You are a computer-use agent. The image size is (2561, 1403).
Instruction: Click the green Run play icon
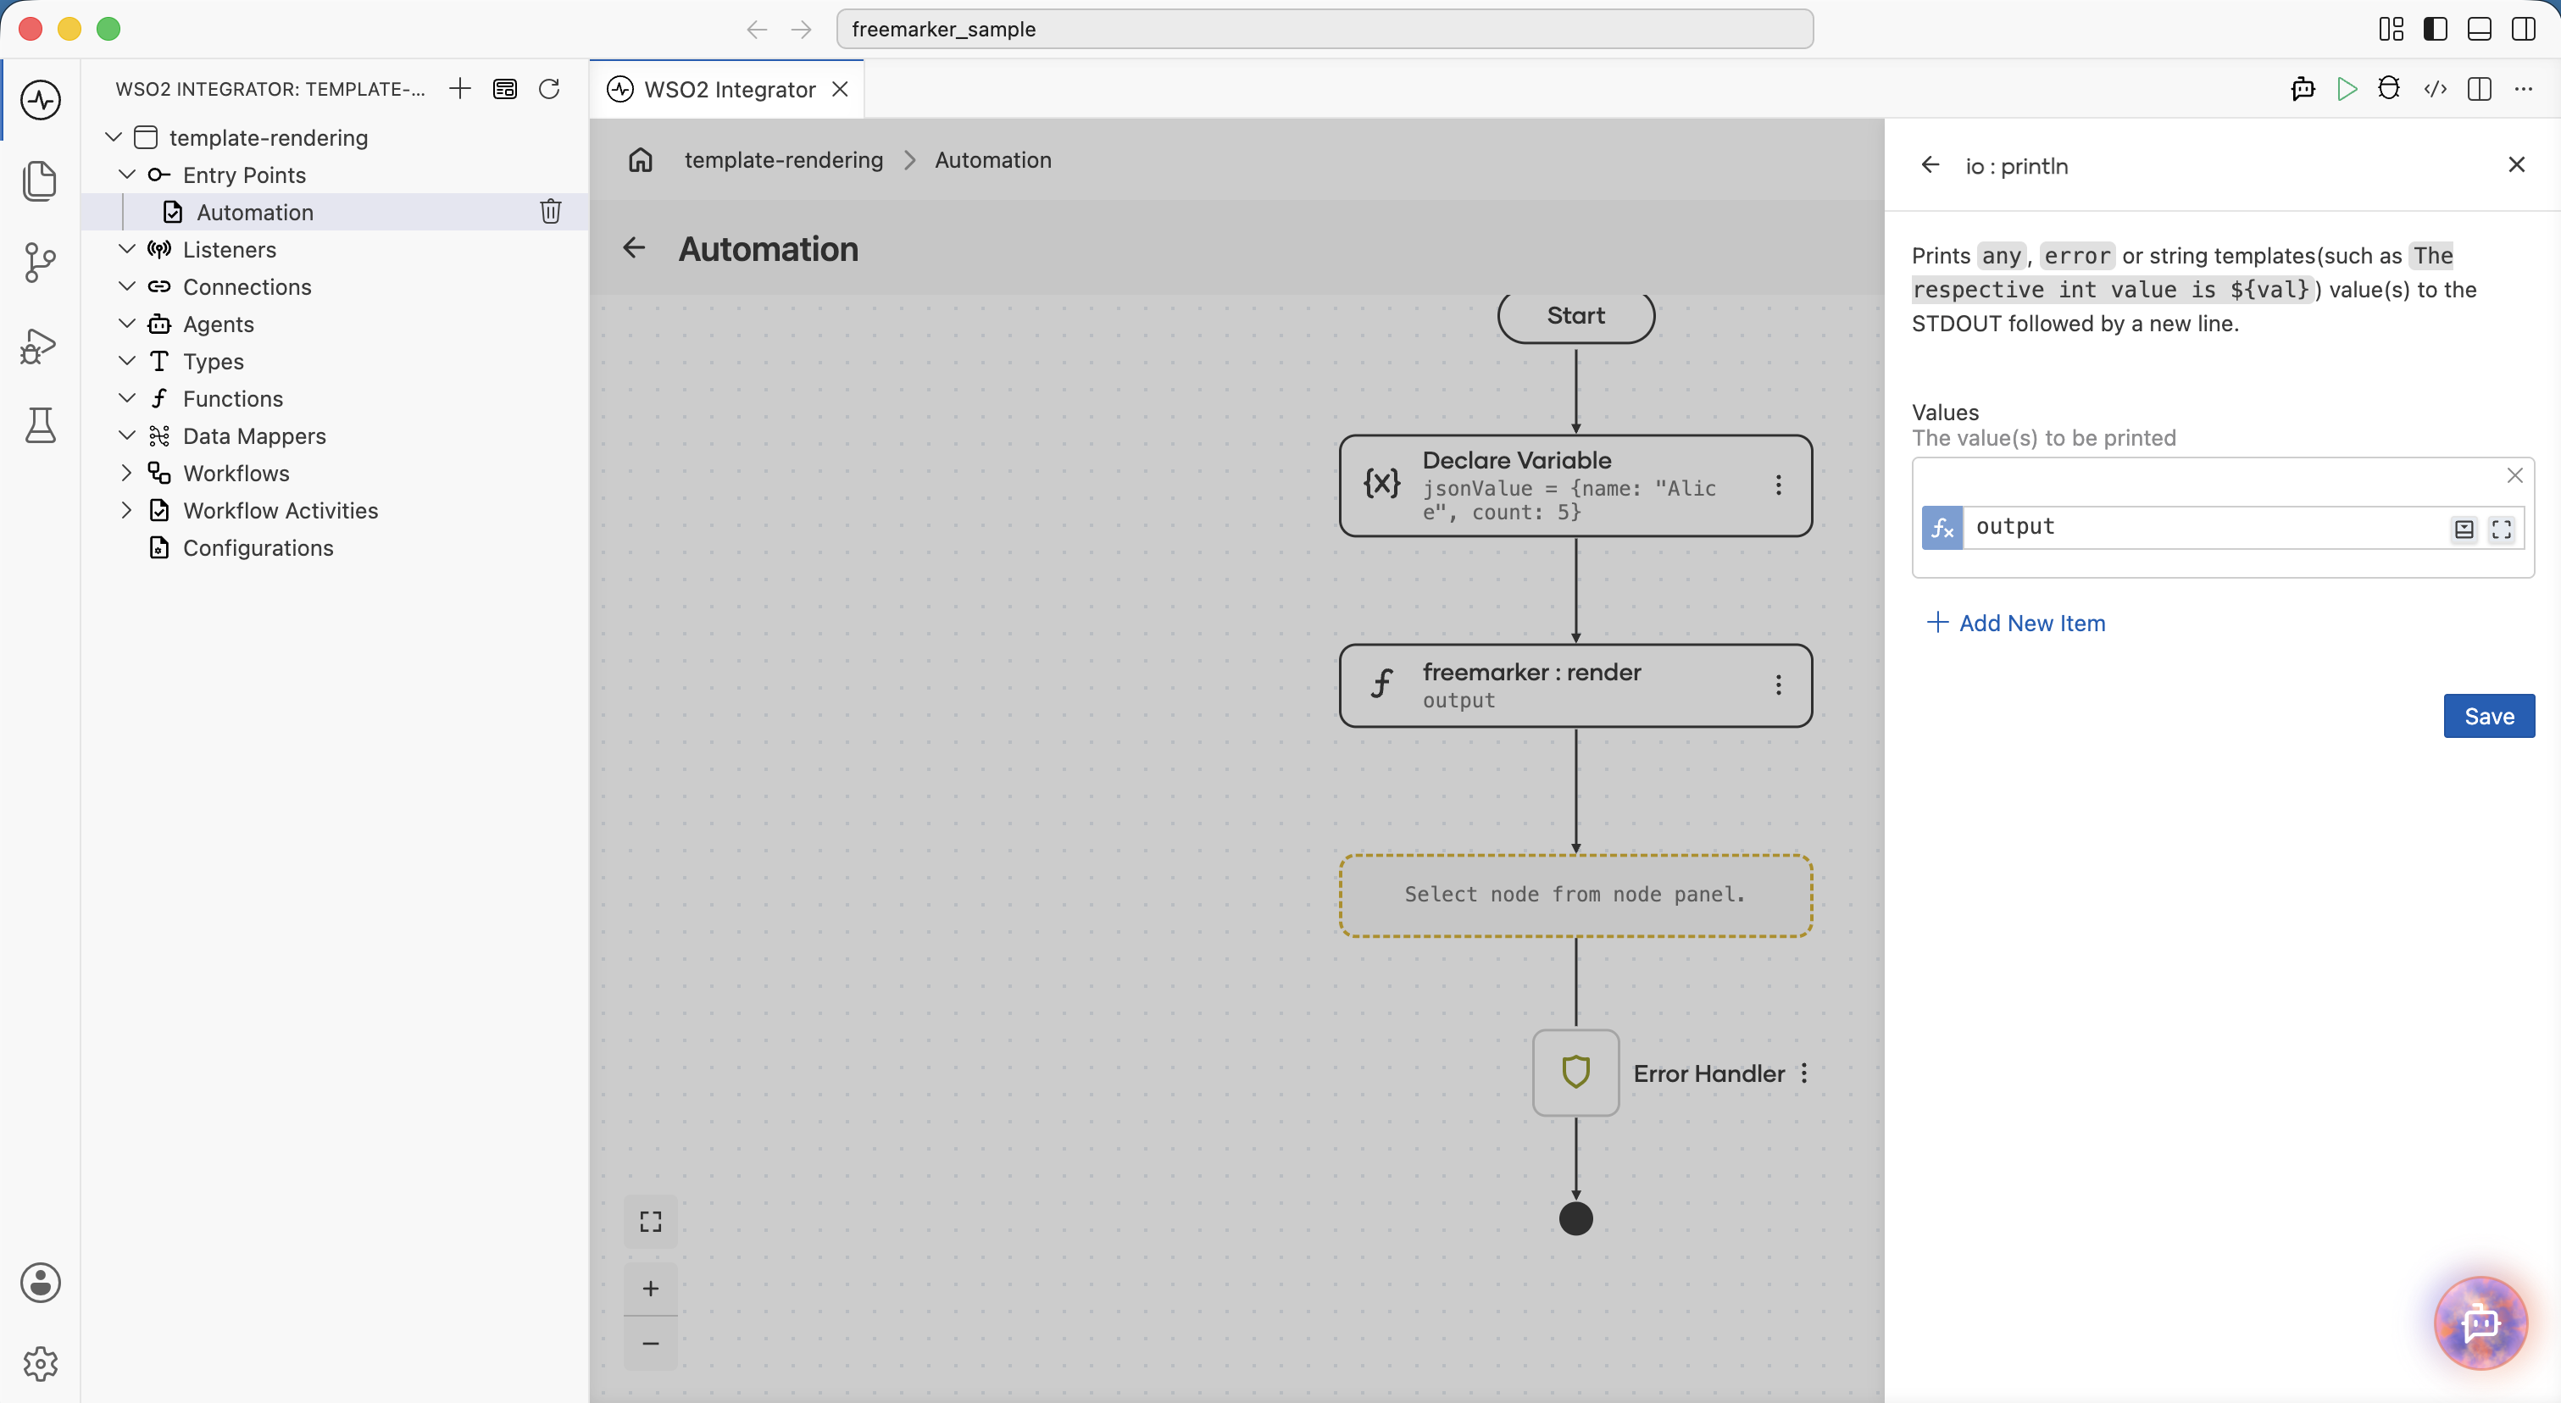pos(2347,88)
